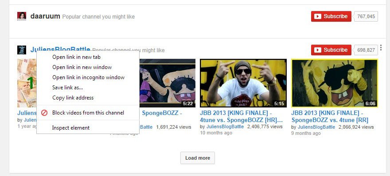This screenshot has height=176, width=390.
Task: Open the three-dot menu beside JuliensBlogBattle subscribe count
Action: (x=381, y=47)
